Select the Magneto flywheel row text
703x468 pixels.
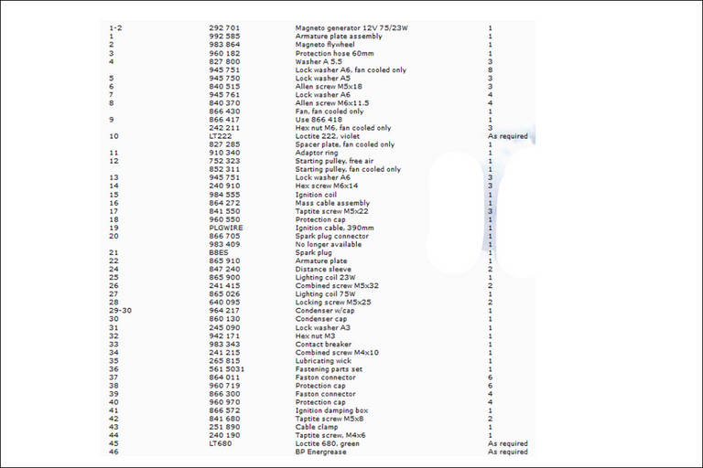(325, 45)
